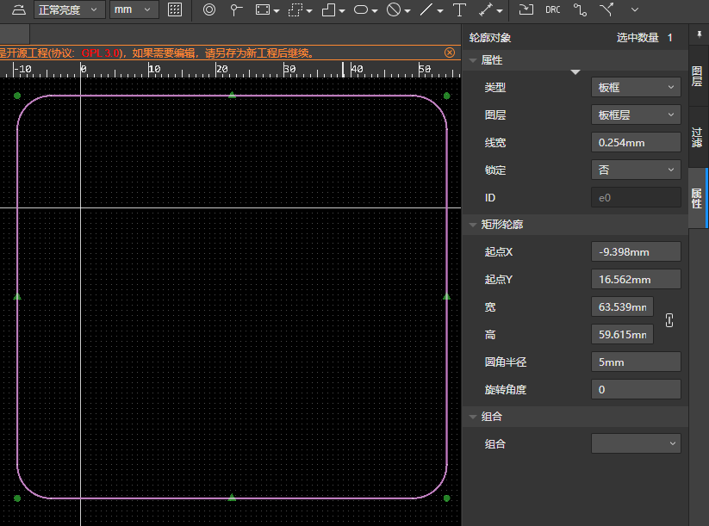Click the 旋转角度 field
This screenshot has width=709, height=526.
[636, 389]
